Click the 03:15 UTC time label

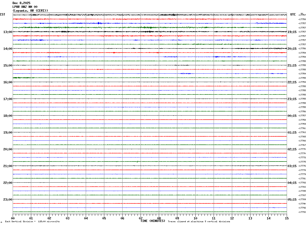pyautogui.click(x=292, y=166)
